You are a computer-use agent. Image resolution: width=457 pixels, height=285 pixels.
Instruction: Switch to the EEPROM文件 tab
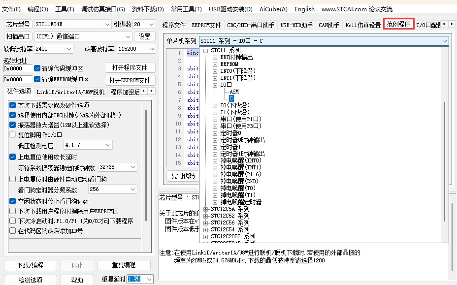pyautogui.click(x=206, y=25)
